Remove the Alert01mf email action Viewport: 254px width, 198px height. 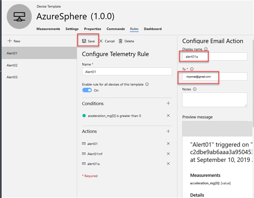coord(168,154)
